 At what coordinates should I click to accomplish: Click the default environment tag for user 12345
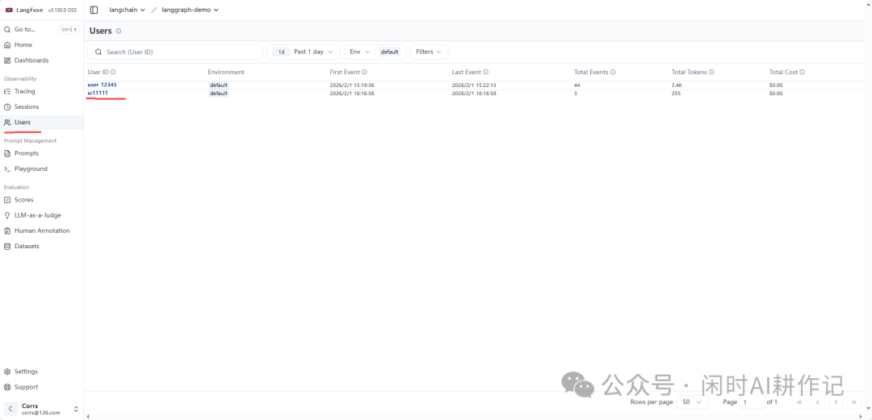click(219, 85)
